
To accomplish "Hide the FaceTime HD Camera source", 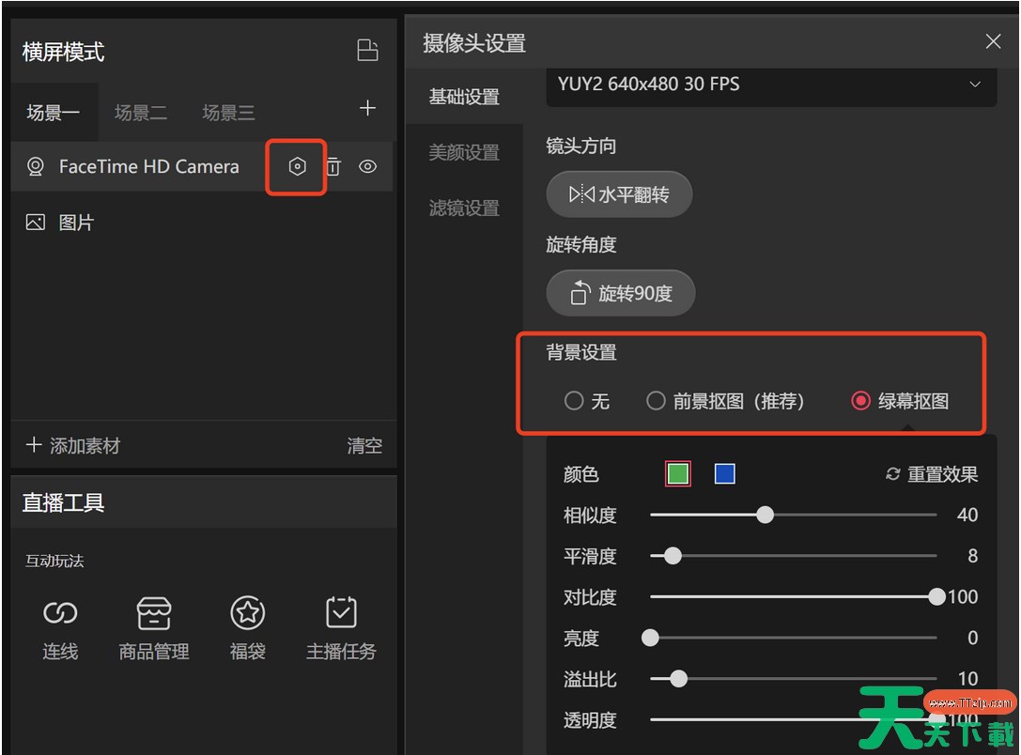I will 368,167.
